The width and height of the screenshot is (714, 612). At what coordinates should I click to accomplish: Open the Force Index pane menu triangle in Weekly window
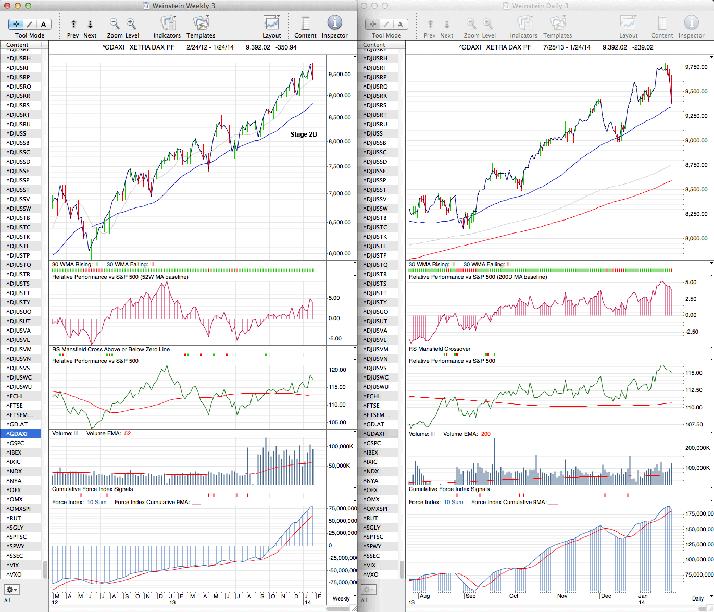coord(355,501)
